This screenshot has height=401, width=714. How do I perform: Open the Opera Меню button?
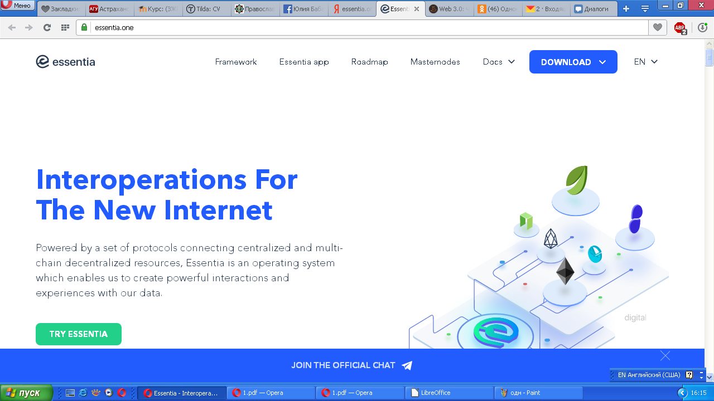[x=18, y=6]
